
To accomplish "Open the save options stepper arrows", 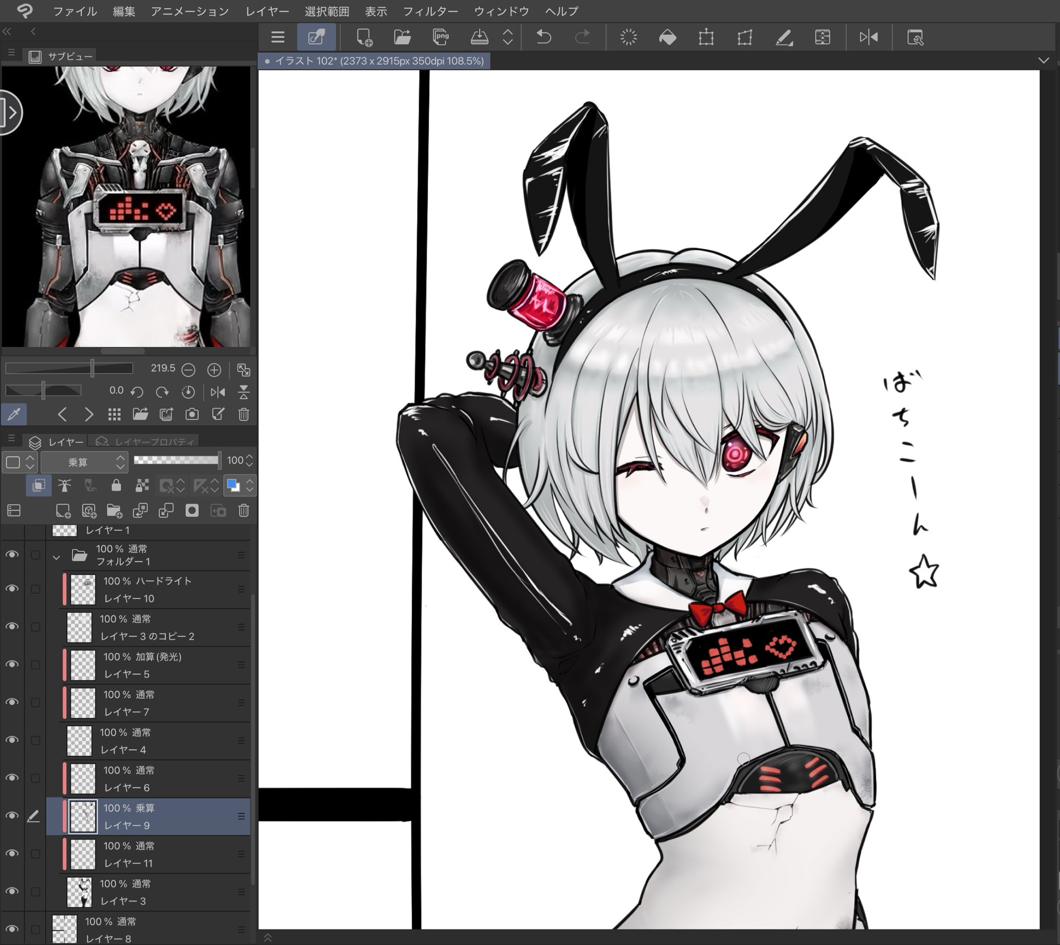I will 508,37.
